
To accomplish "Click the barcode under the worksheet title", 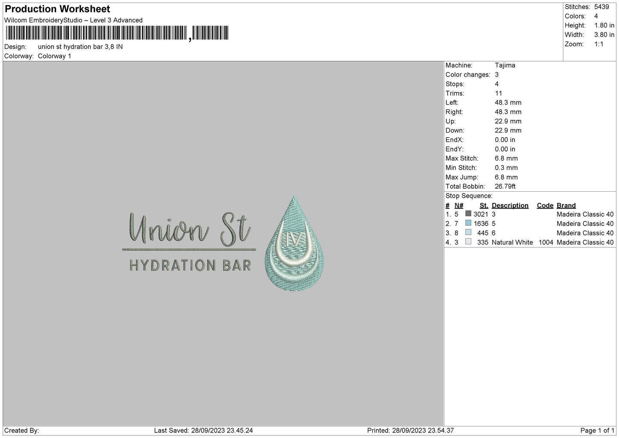I will point(117,33).
